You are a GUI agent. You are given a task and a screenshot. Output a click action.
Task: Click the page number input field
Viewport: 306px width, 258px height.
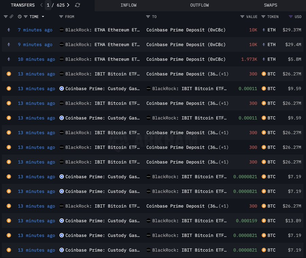click(x=48, y=5)
